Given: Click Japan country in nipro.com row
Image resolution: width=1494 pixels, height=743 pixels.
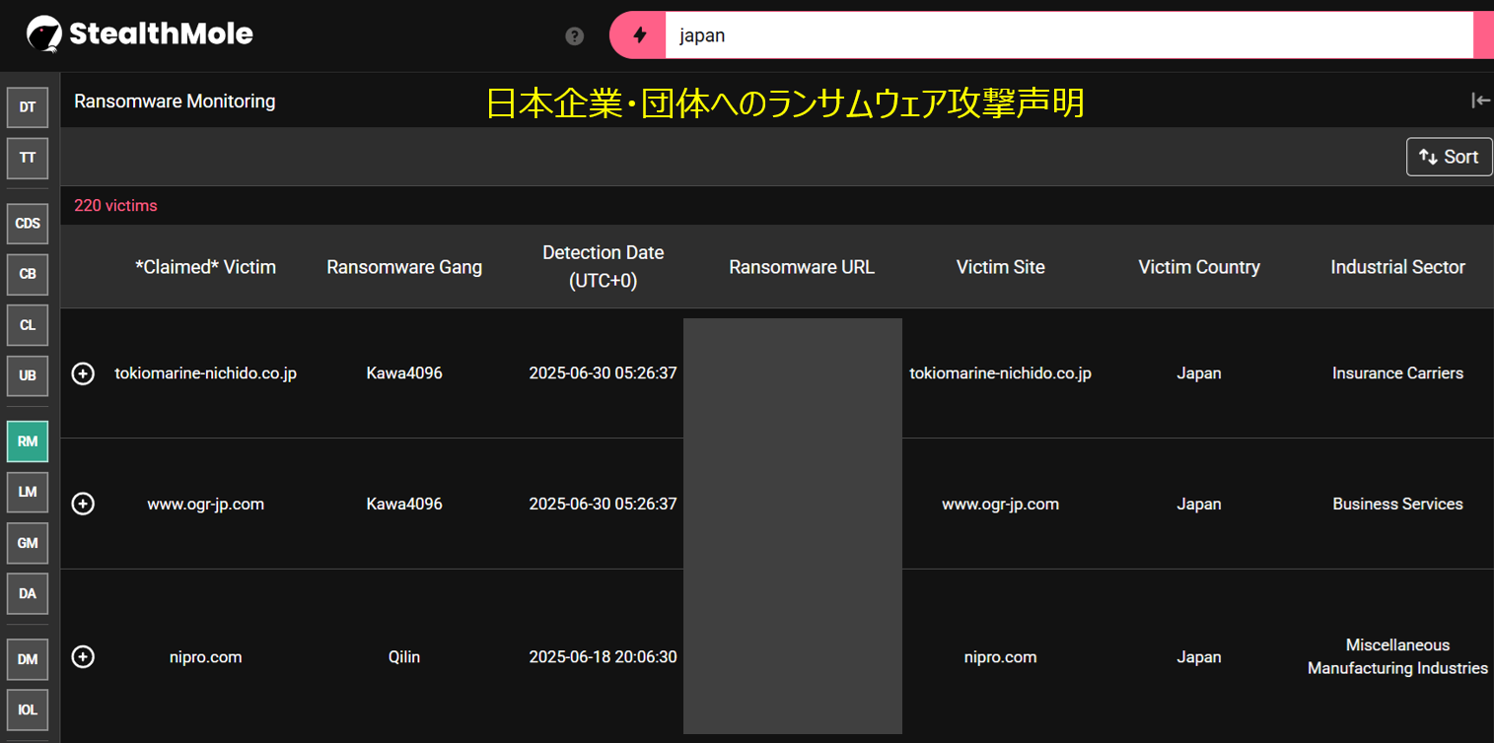Looking at the screenshot, I should click(x=1199, y=657).
